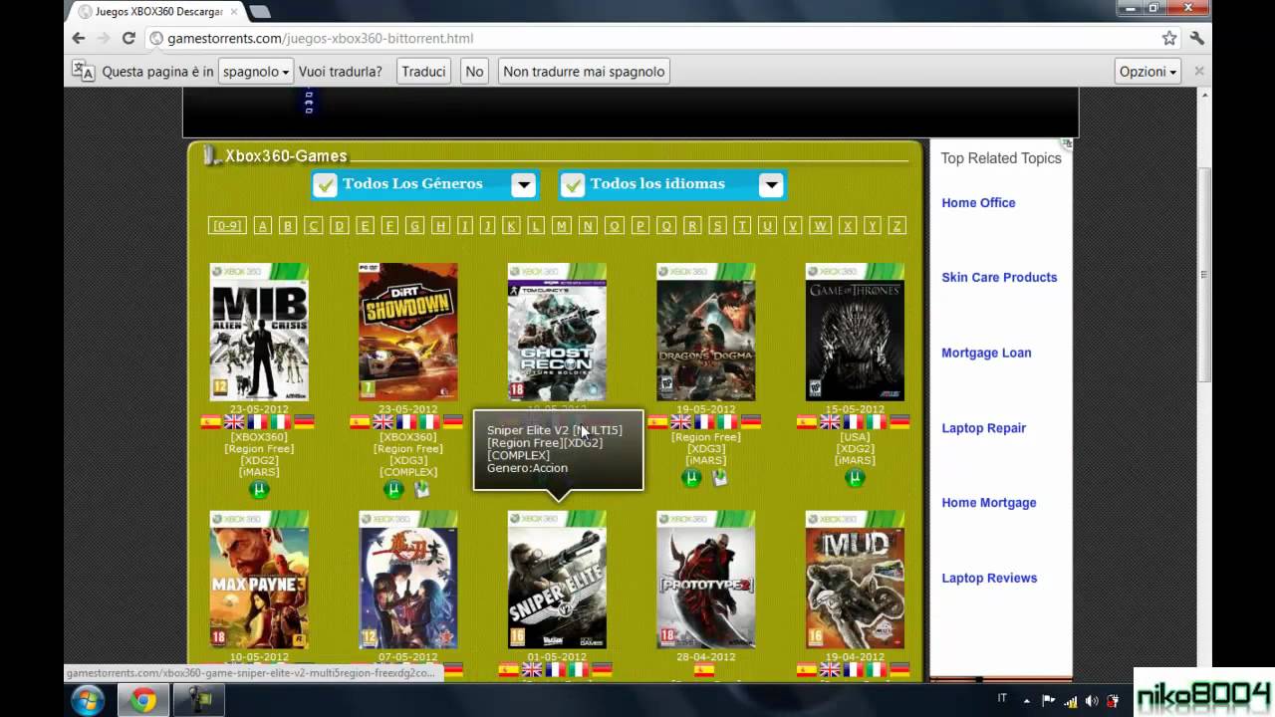Open the Laptop Repair link
Viewport: 1275px width, 717px height.
(x=983, y=428)
